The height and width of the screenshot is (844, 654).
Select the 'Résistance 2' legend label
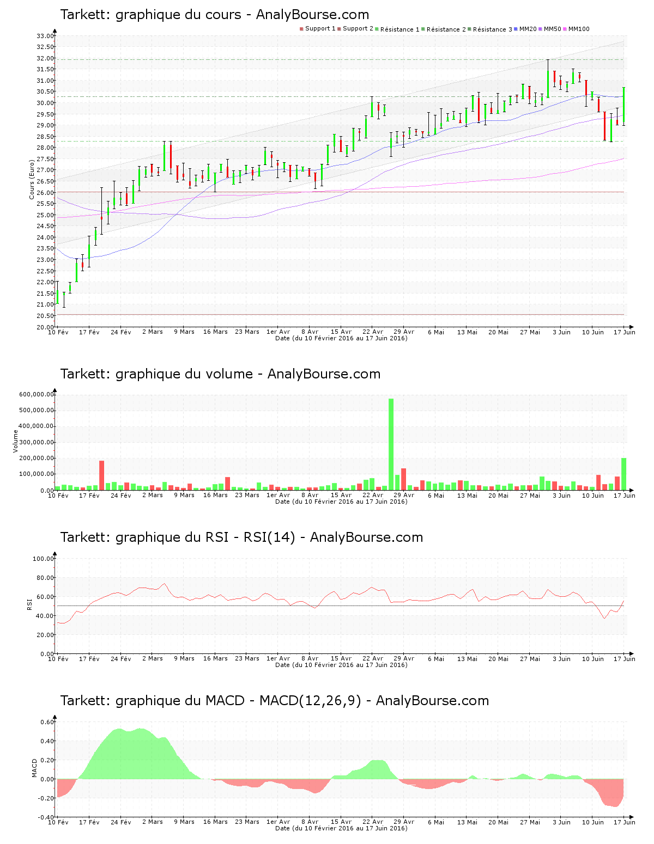pos(446,29)
